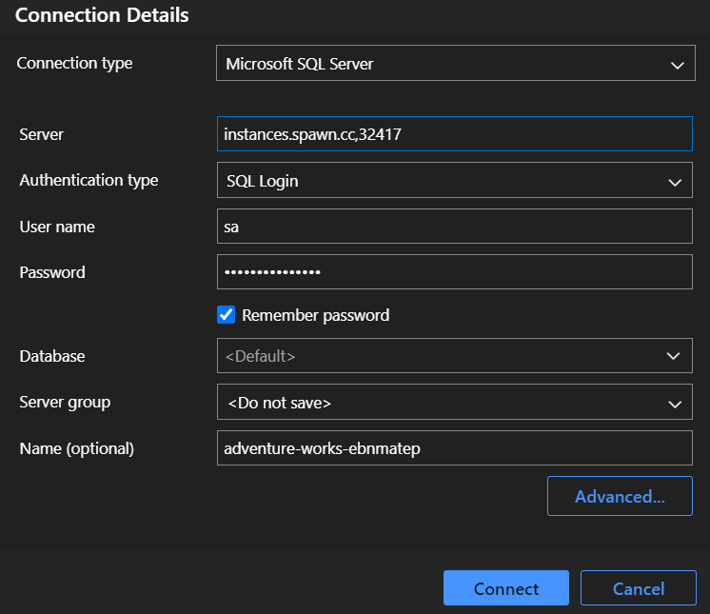
Task: Click the Connect button
Action: tap(506, 588)
